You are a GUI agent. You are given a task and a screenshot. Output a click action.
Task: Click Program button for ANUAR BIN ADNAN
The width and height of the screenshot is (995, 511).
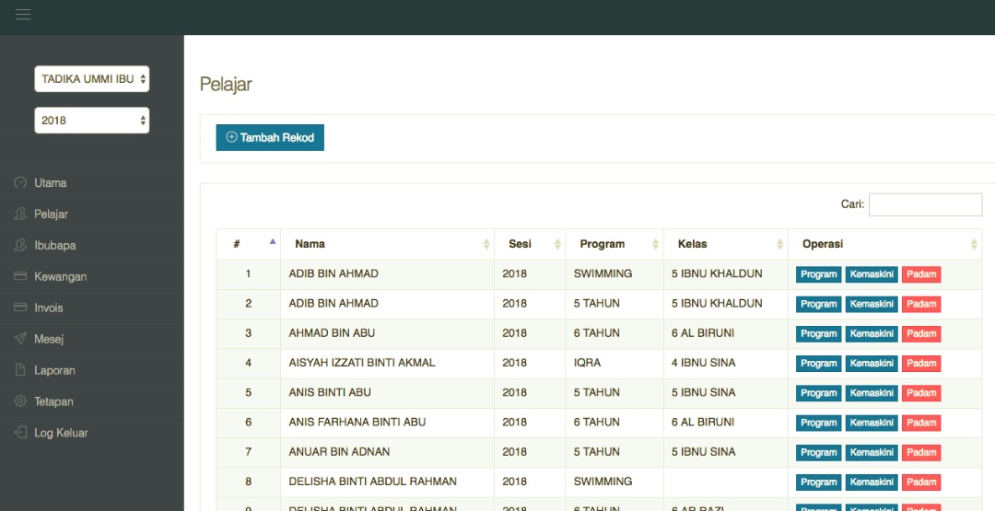point(818,452)
